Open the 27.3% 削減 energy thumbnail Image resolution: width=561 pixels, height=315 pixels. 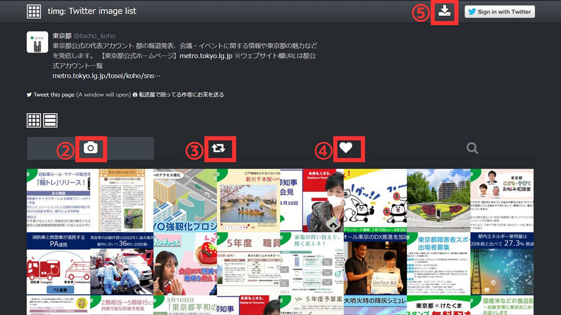click(502, 264)
